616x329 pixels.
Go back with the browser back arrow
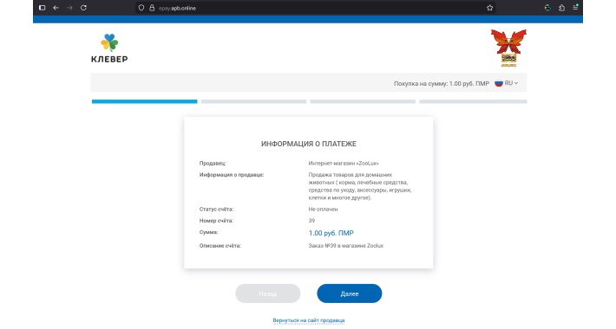point(56,8)
